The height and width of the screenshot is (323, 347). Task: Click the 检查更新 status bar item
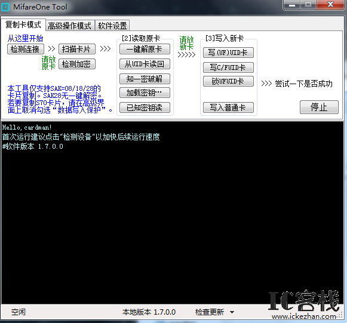(x=210, y=312)
